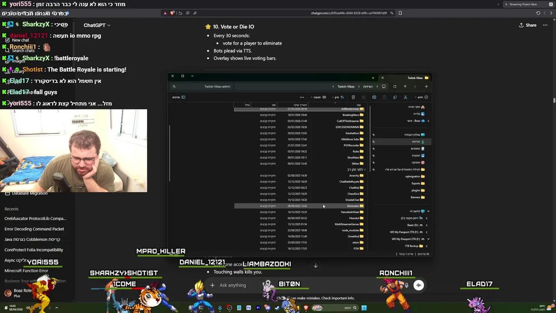556x313 pixels.
Task: Click the search magnifier icon in Explorer
Action: pyautogui.click(x=174, y=87)
